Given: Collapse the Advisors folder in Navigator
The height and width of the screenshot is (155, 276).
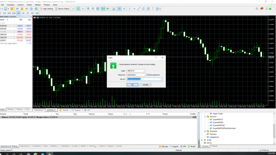Looking at the screenshot, I should click(x=205, y=117).
